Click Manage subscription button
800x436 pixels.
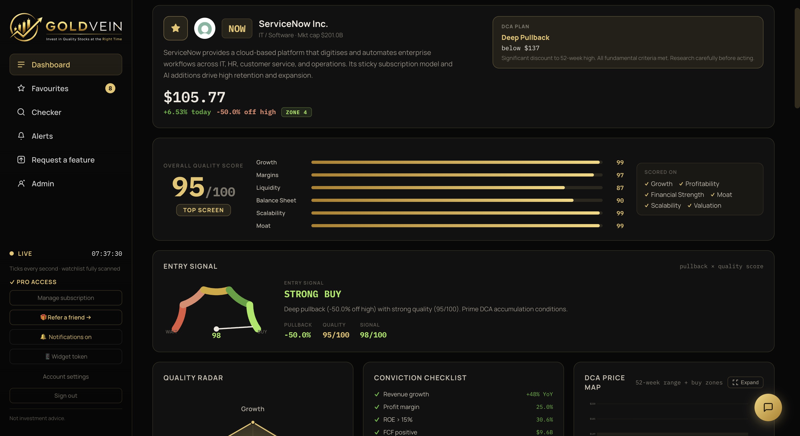[x=66, y=298]
